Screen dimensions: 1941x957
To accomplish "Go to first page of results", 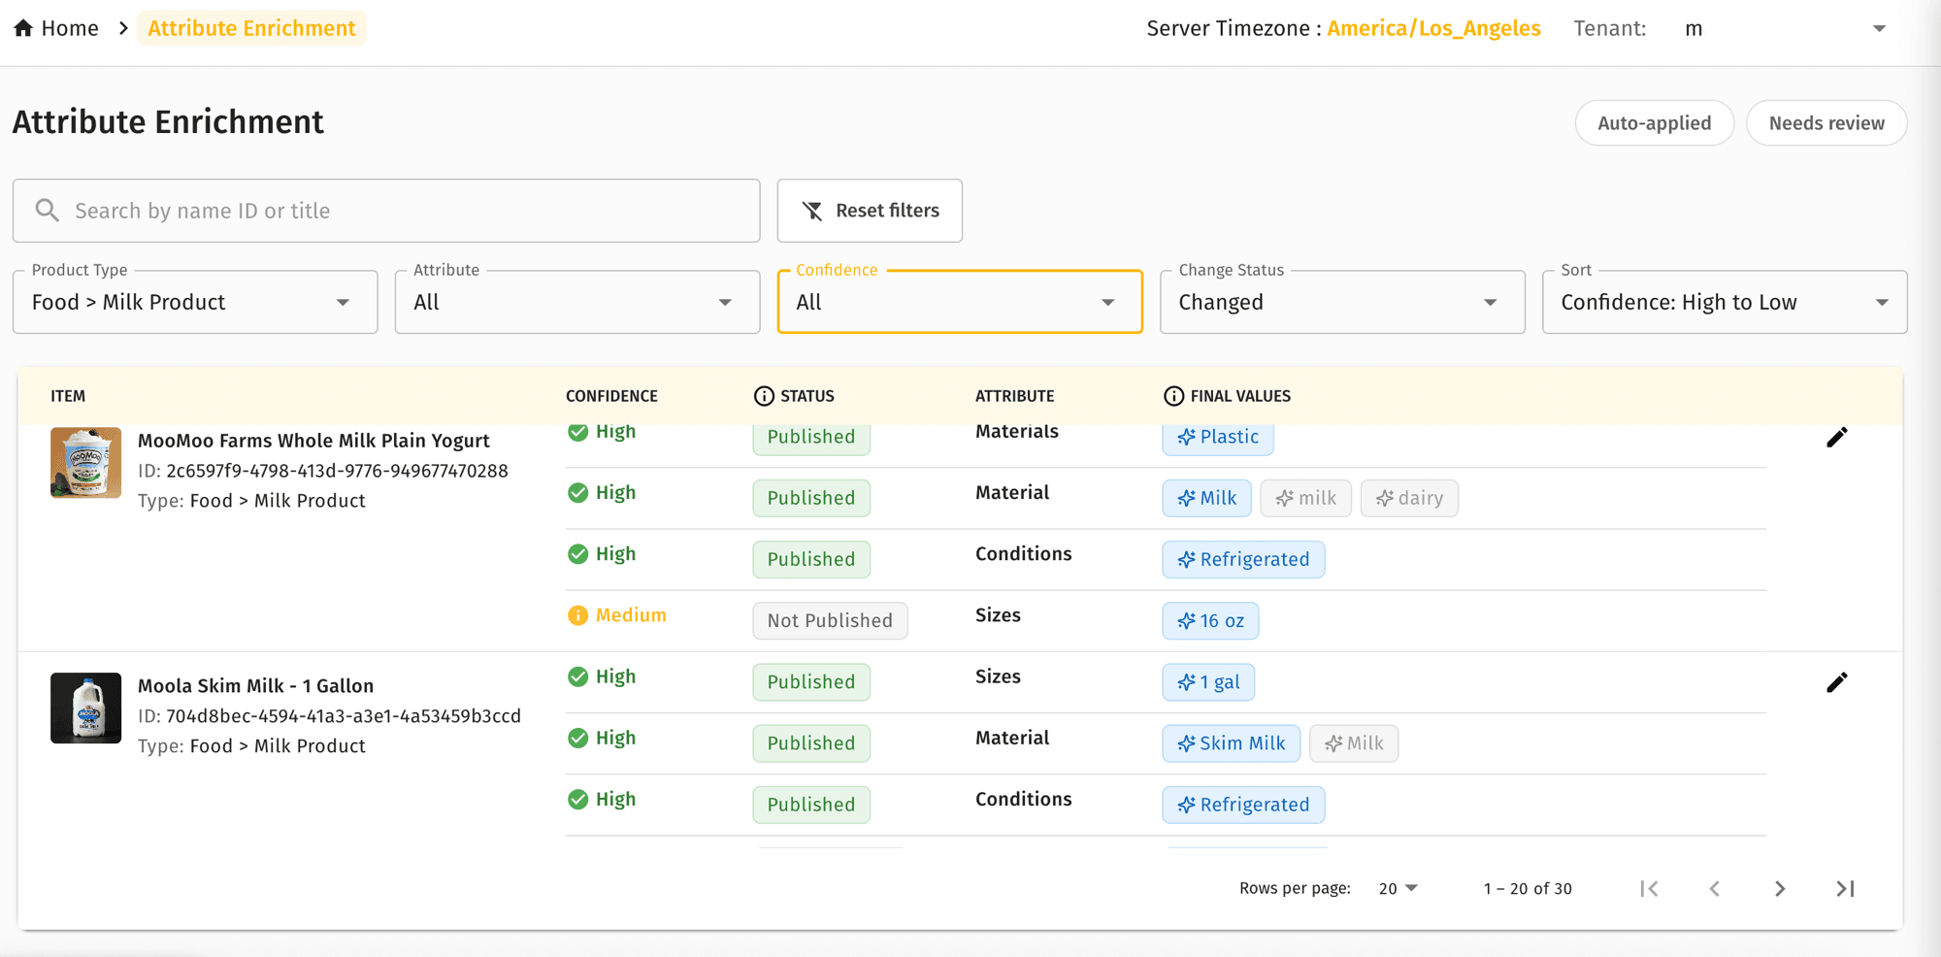I will click(x=1649, y=888).
